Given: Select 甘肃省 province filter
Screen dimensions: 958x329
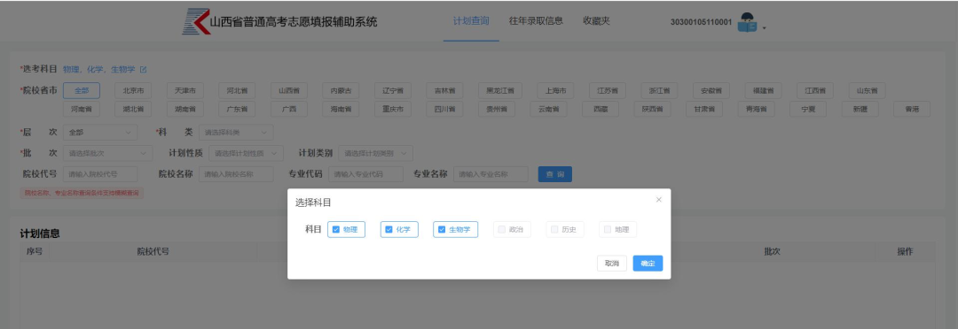Looking at the screenshot, I should tap(704, 109).
